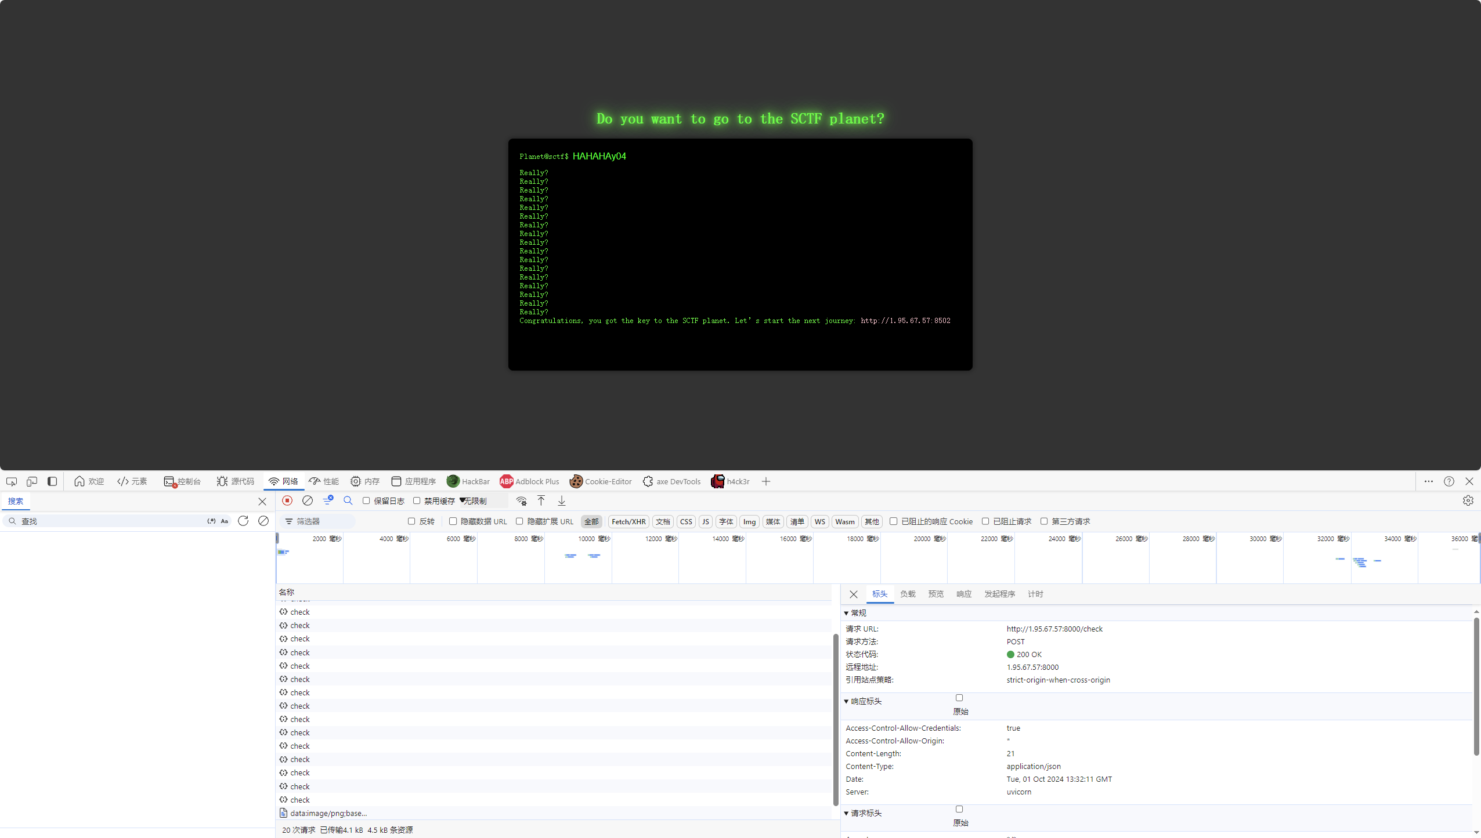Select the data:image/png;base... request row
This screenshot has height=838, width=1481.
554,814
